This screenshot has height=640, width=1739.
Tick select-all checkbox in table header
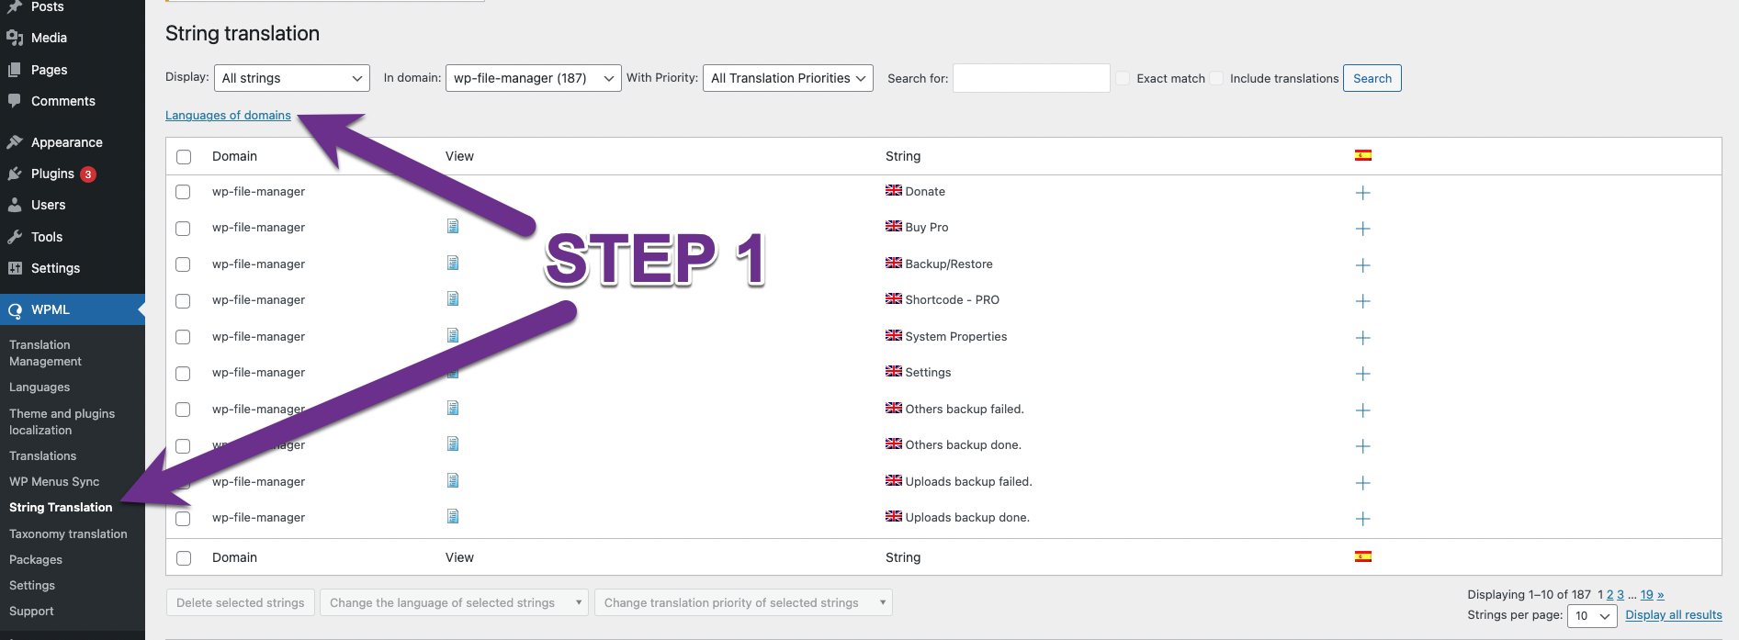click(184, 157)
